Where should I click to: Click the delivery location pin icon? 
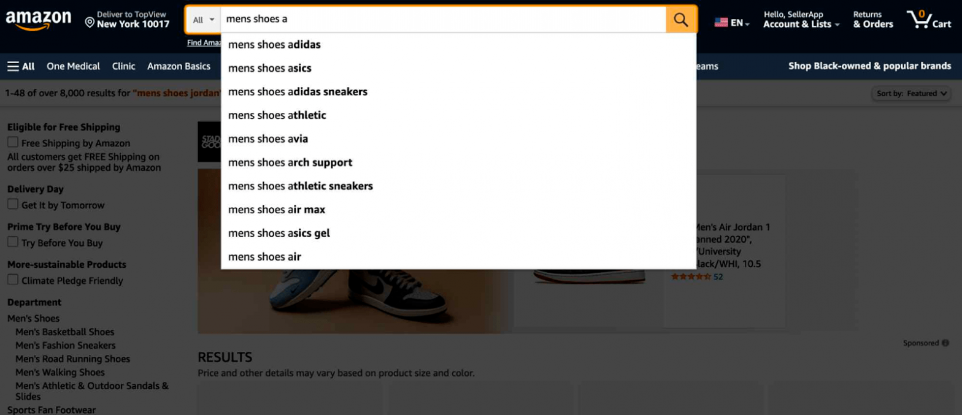click(90, 23)
